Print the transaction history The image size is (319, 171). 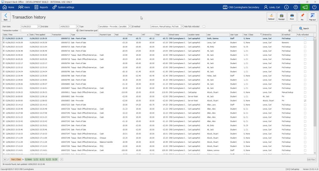click(x=292, y=17)
